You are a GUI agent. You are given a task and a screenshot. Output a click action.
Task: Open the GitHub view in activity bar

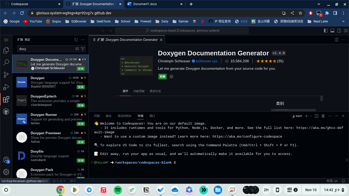click(x=6, y=112)
